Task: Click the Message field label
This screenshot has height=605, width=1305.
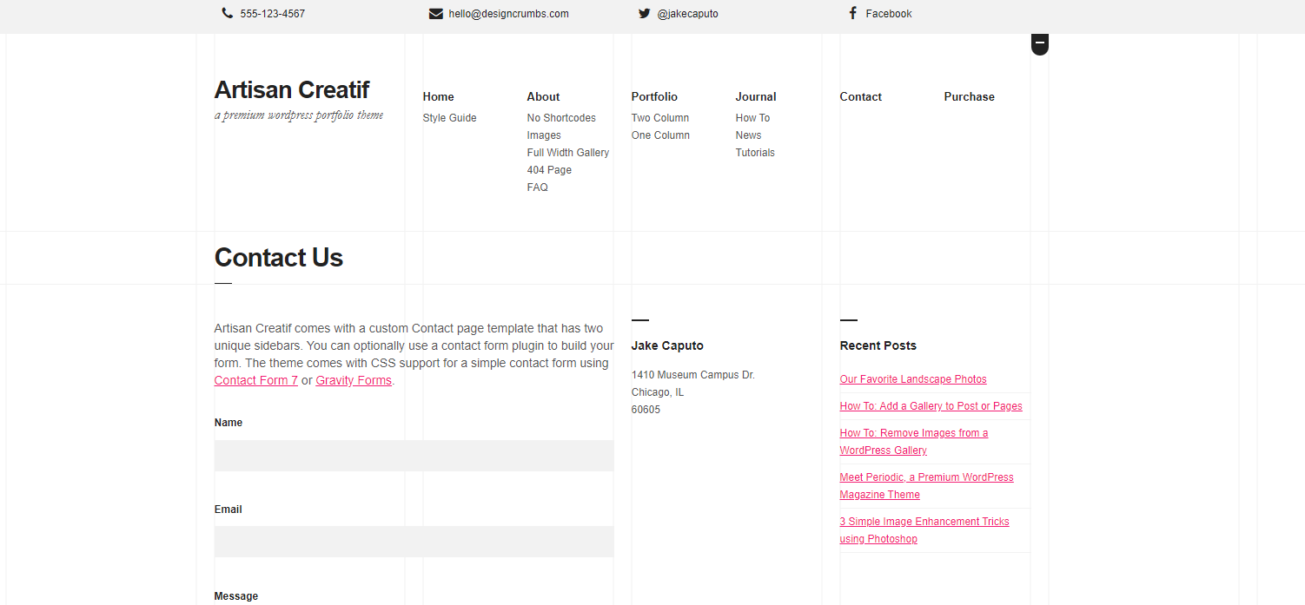Action: point(236,596)
